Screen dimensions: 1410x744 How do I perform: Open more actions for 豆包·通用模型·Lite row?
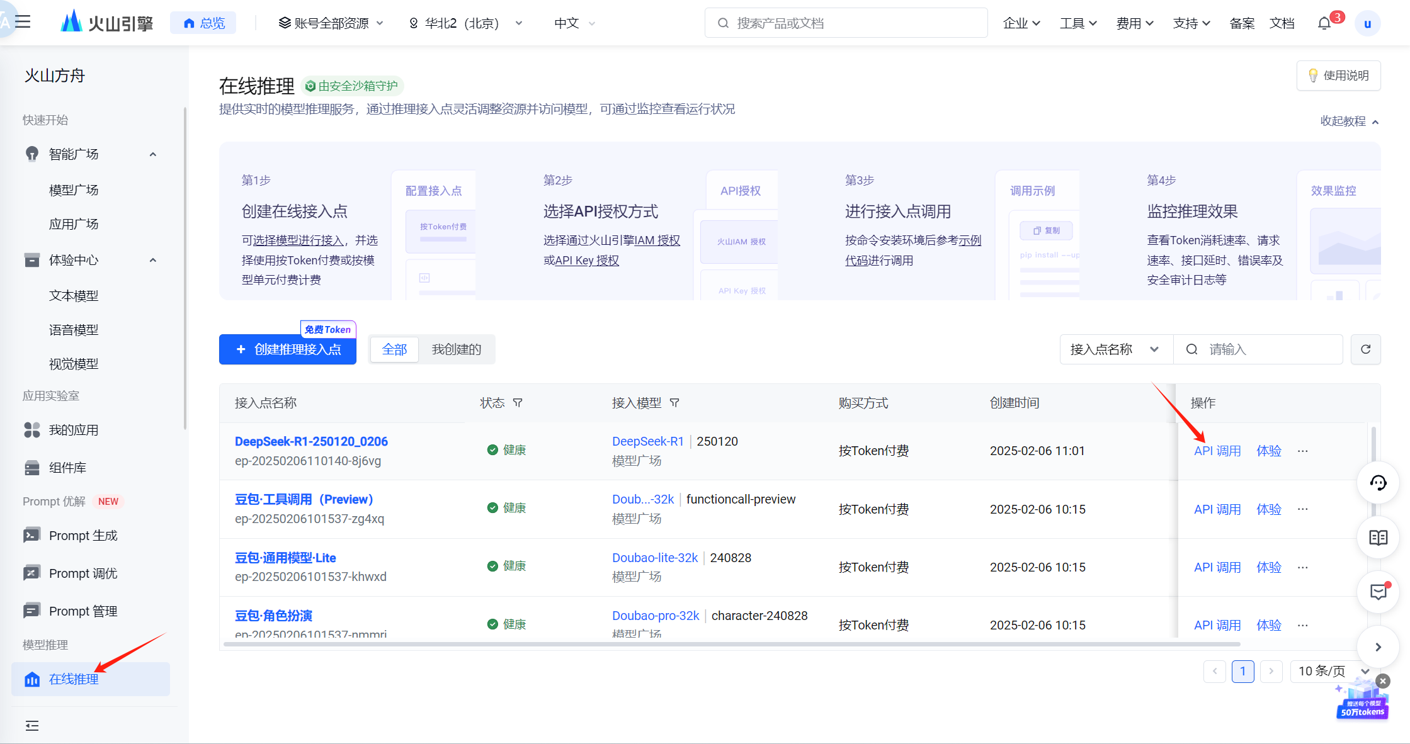click(1303, 567)
